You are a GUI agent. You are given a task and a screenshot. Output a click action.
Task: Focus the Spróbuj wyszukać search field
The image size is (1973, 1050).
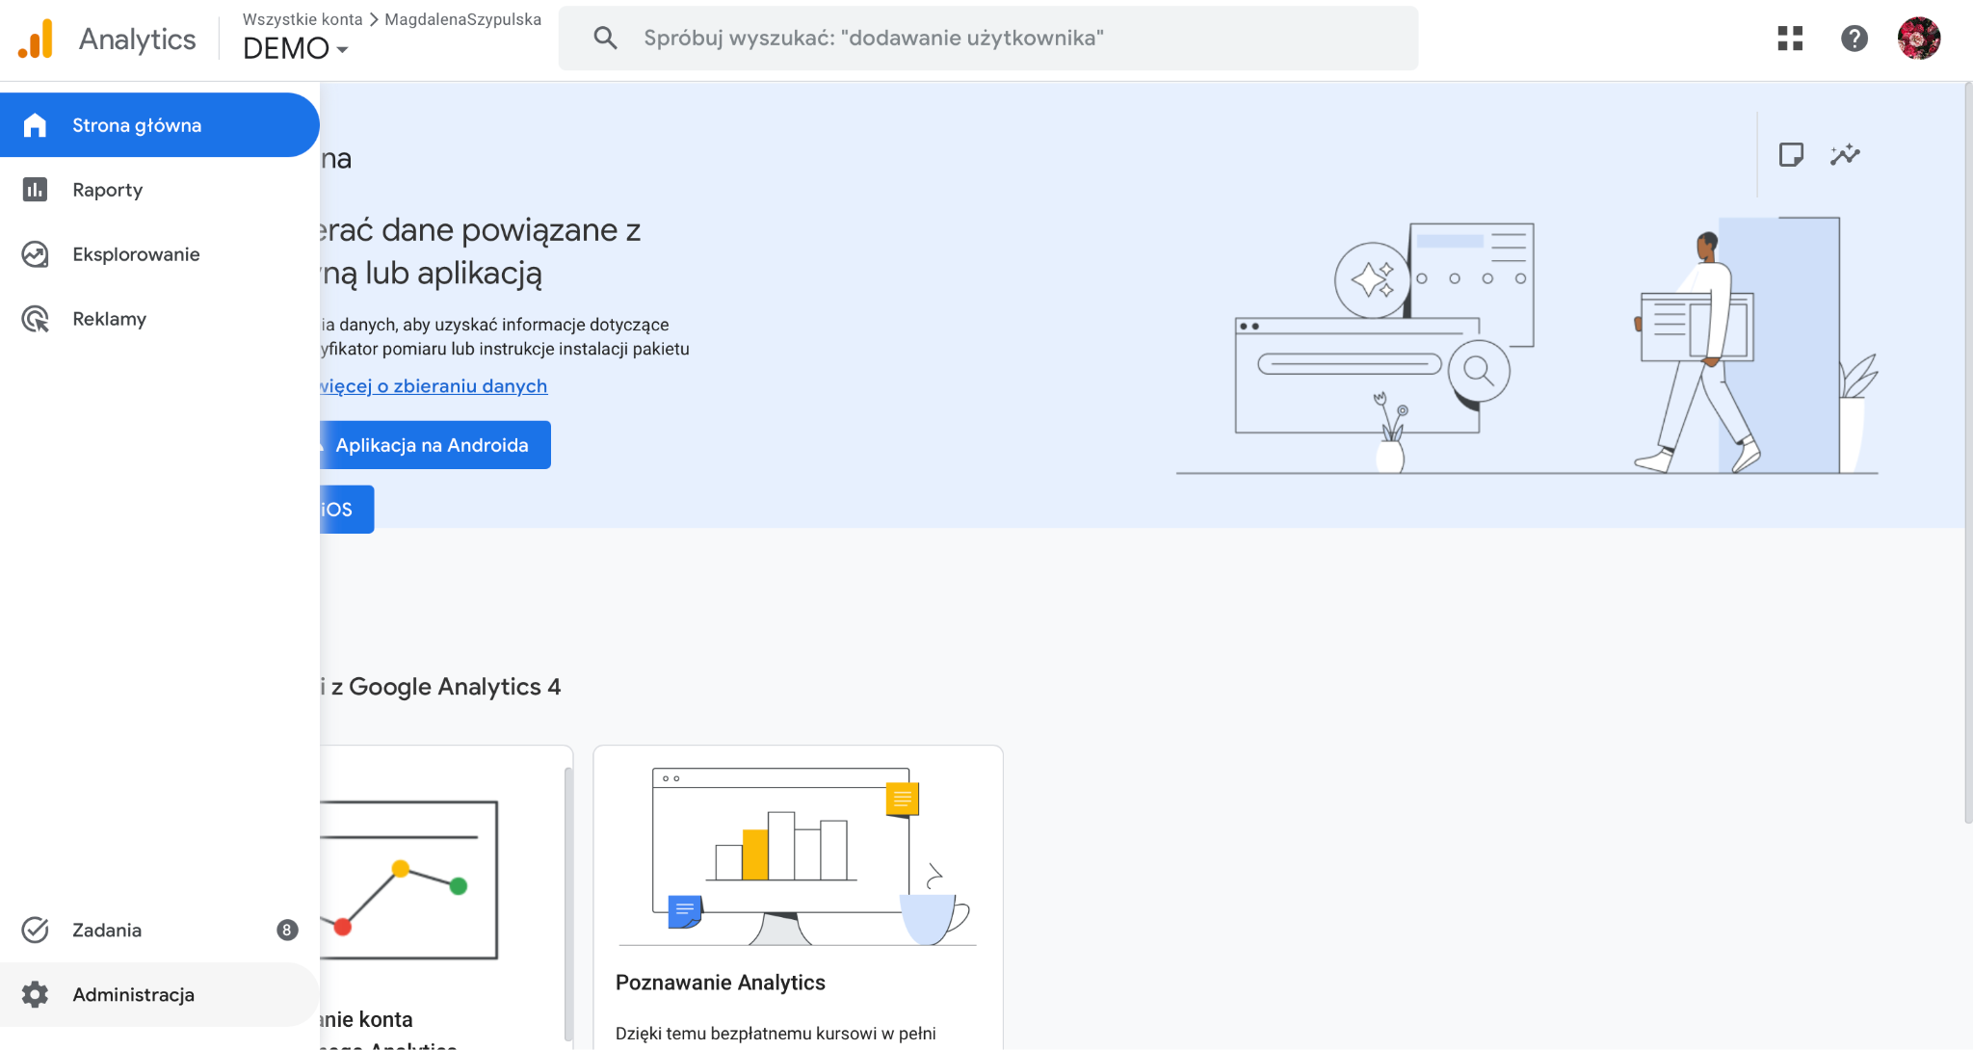pos(988,38)
